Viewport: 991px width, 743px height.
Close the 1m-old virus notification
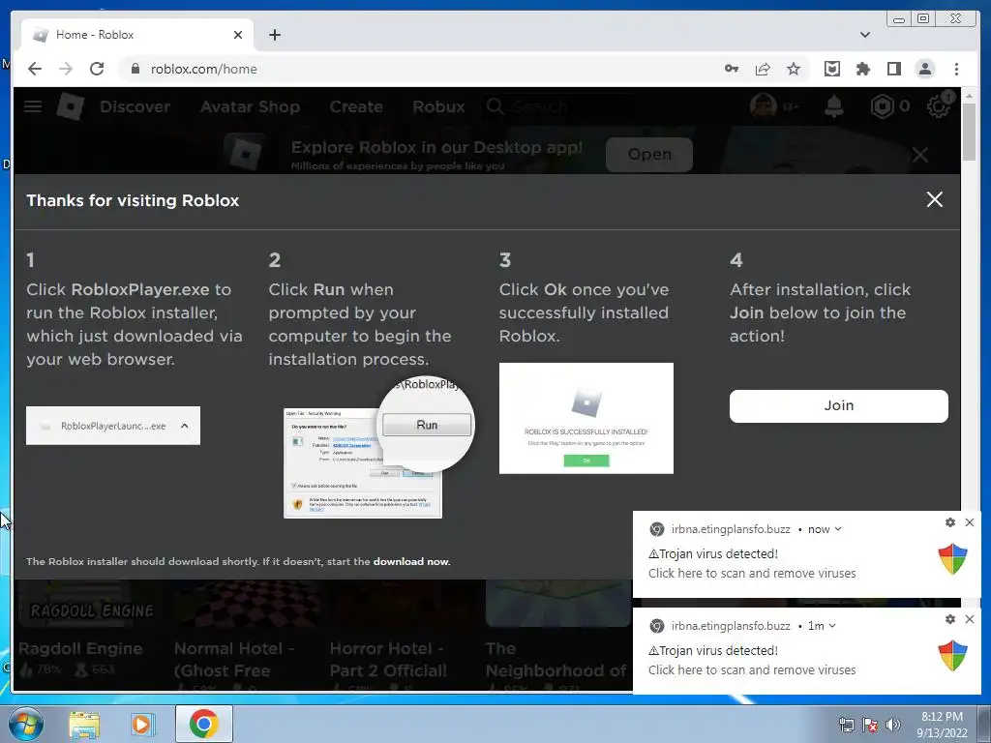click(x=970, y=619)
